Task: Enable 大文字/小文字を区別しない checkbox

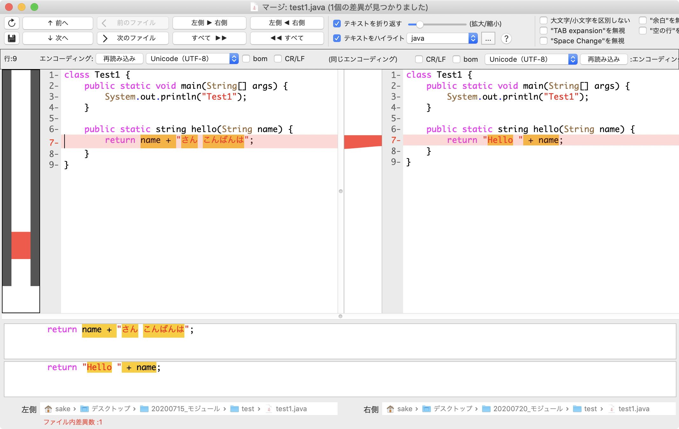Action: click(544, 20)
